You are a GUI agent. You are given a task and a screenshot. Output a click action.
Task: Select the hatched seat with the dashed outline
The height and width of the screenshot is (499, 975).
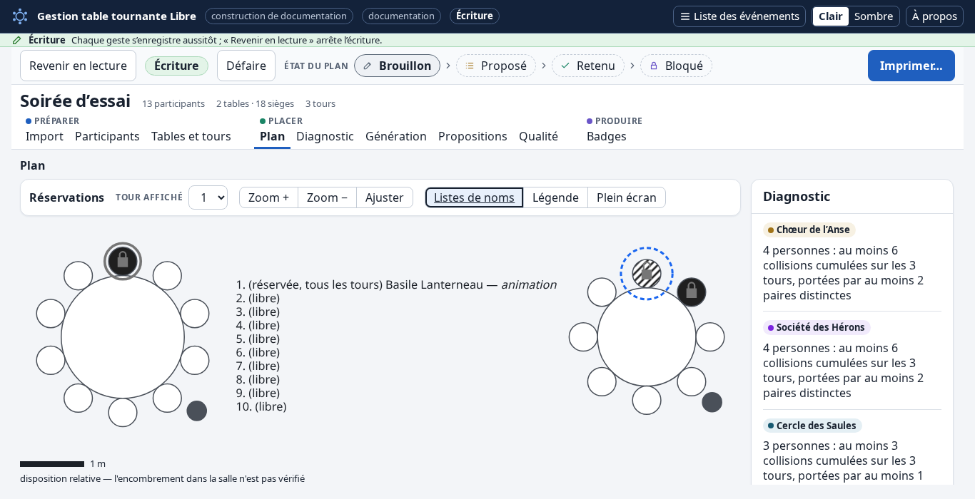pos(647,274)
